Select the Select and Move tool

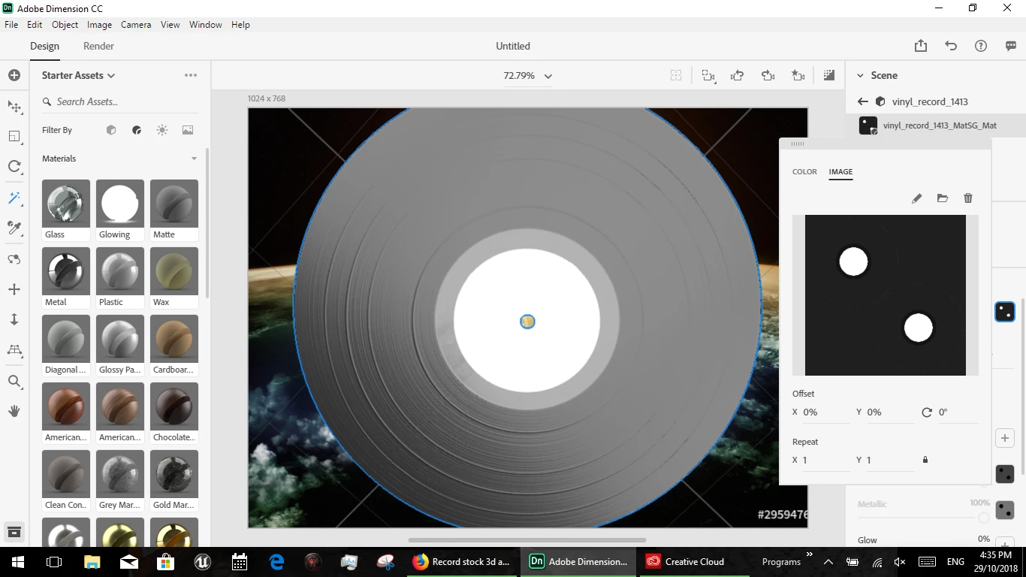[x=14, y=107]
